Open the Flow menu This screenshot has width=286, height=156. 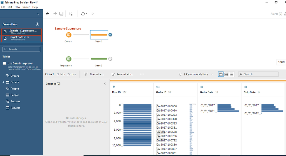(17, 7)
